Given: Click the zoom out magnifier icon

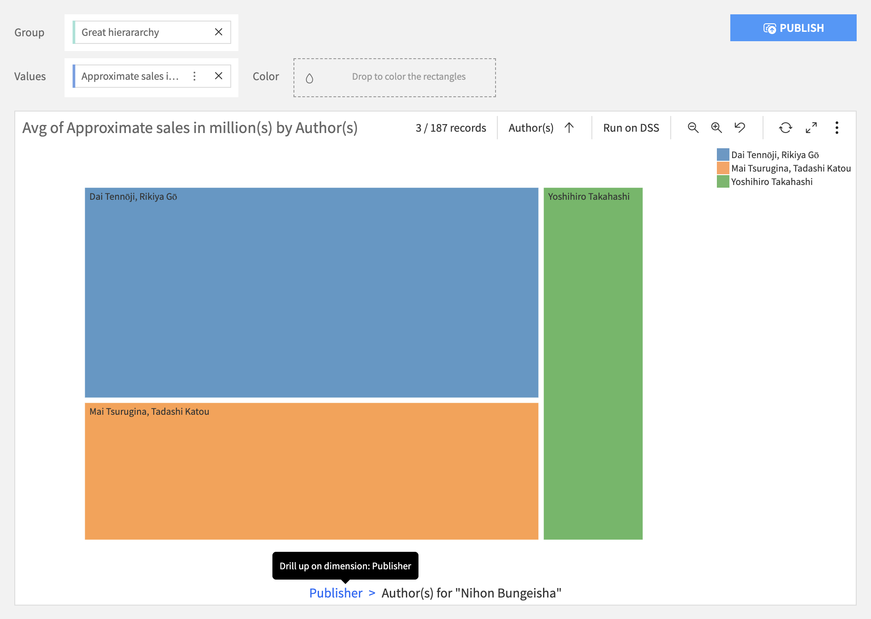Looking at the screenshot, I should pos(693,128).
